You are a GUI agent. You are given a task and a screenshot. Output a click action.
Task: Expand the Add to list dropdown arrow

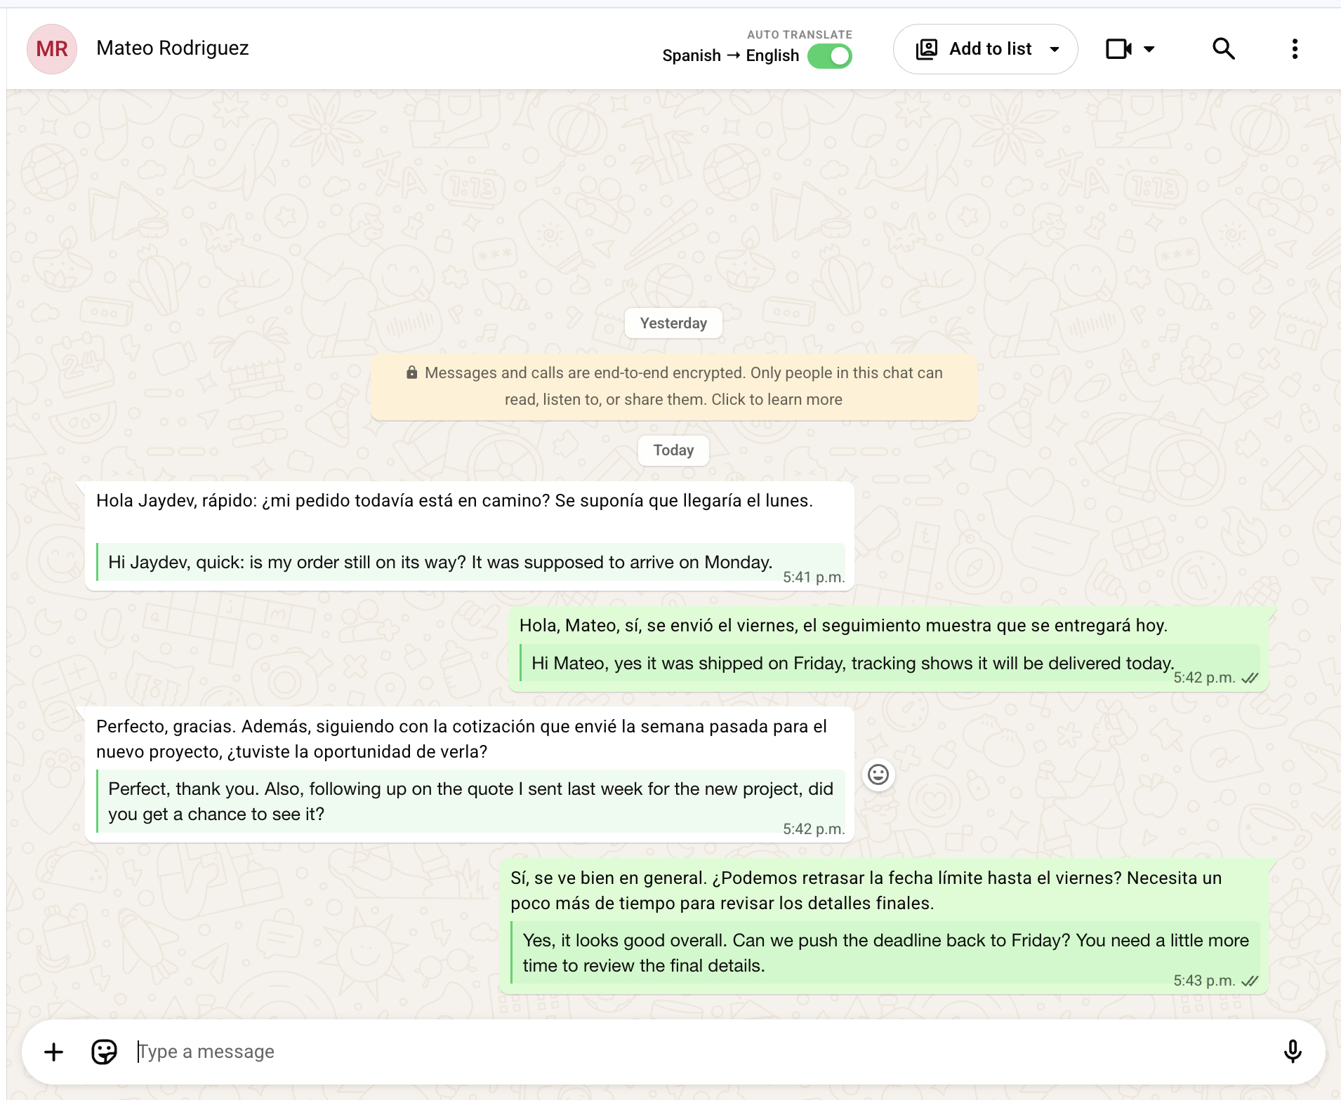(1055, 49)
